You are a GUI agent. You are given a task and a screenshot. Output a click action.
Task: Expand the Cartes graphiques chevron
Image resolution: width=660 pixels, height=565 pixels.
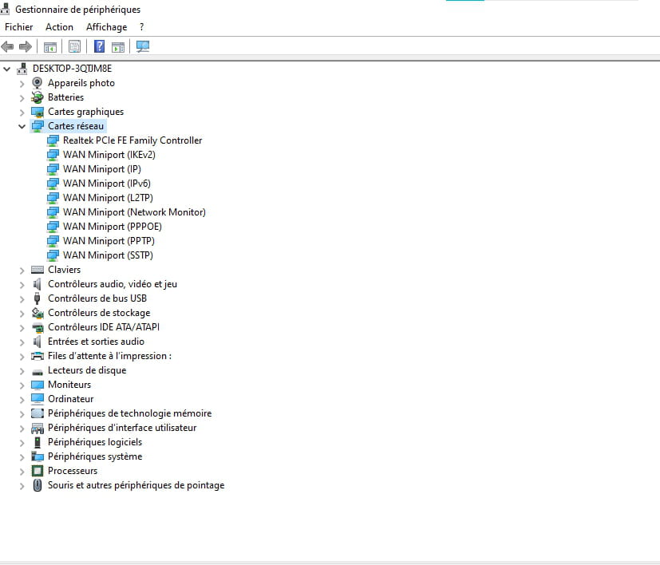pos(22,112)
